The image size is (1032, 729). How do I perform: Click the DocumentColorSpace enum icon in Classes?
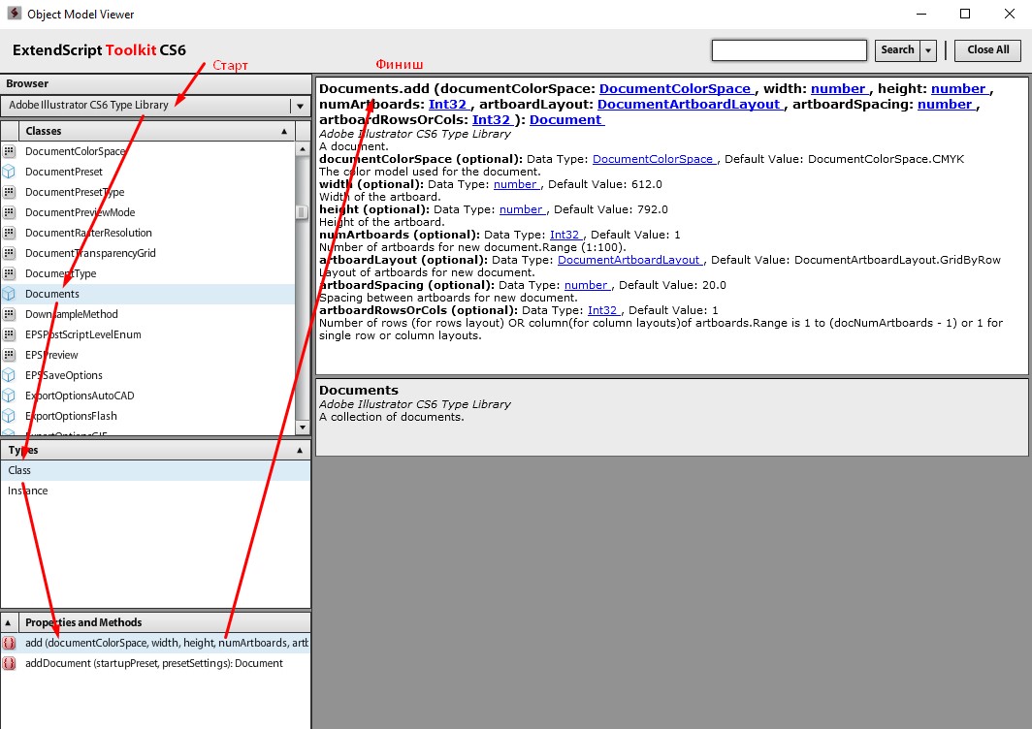tap(9, 151)
